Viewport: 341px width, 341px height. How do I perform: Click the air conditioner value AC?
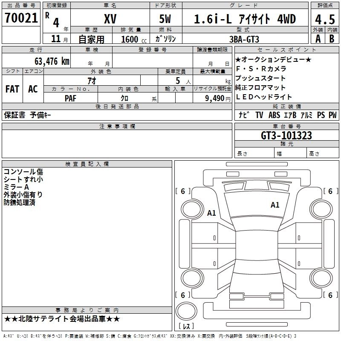(33, 89)
